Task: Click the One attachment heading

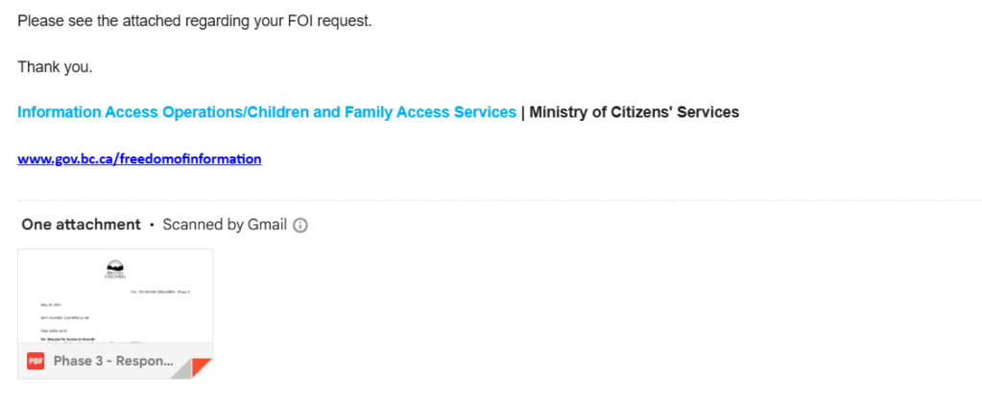Action: click(x=81, y=224)
